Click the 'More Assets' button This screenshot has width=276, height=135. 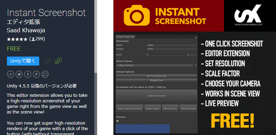tap(170, 109)
